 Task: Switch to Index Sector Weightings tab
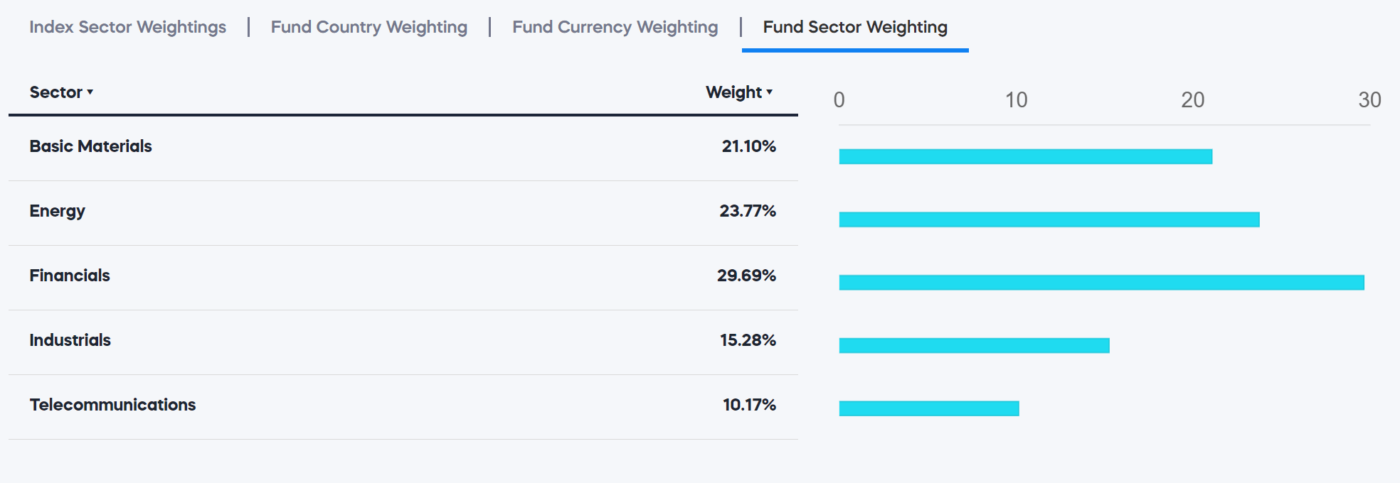pos(127,27)
